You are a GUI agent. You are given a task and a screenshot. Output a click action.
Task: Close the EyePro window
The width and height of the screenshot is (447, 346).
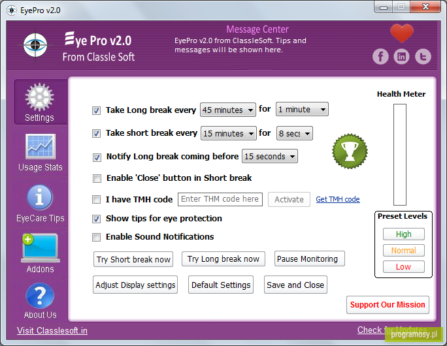[425, 7]
